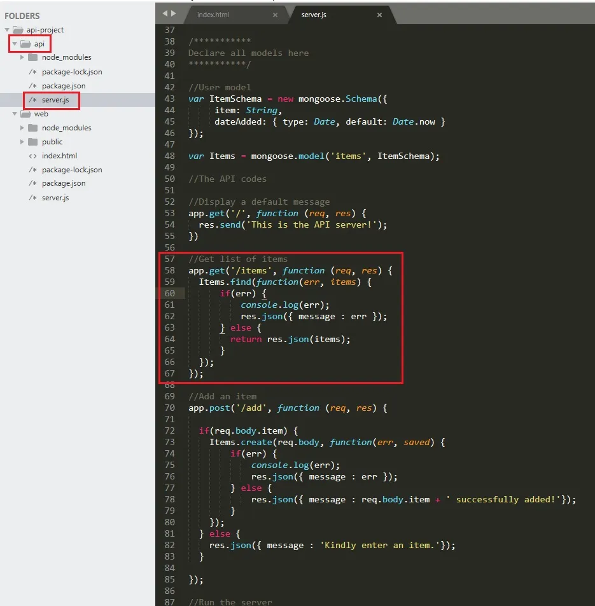Click package-lock.json file icon under api

pos(33,72)
